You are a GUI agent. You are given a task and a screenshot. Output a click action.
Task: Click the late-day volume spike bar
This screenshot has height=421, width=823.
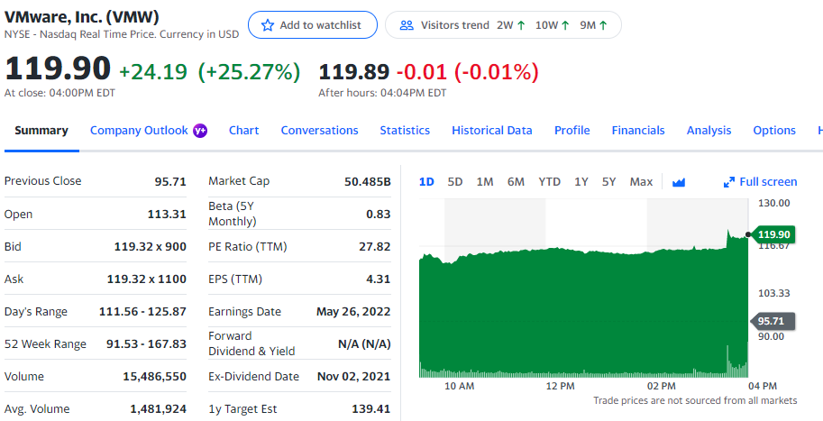coord(728,362)
